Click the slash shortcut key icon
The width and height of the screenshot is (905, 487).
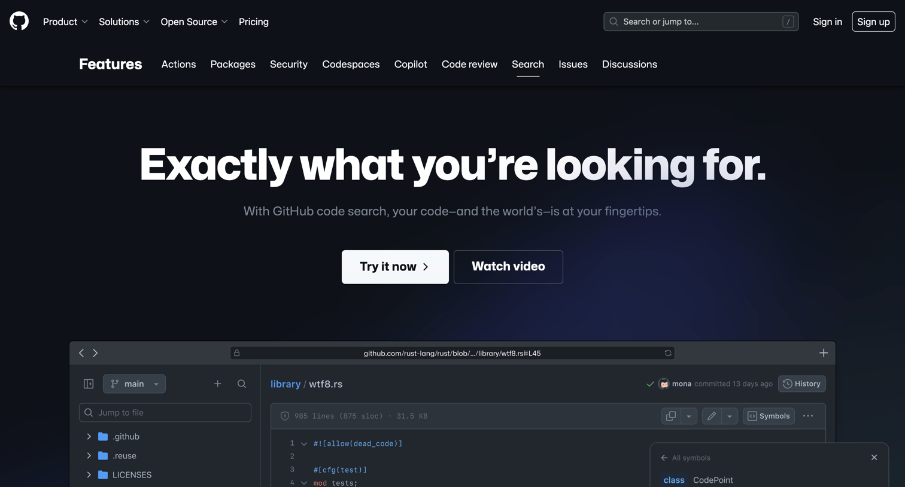coord(788,22)
